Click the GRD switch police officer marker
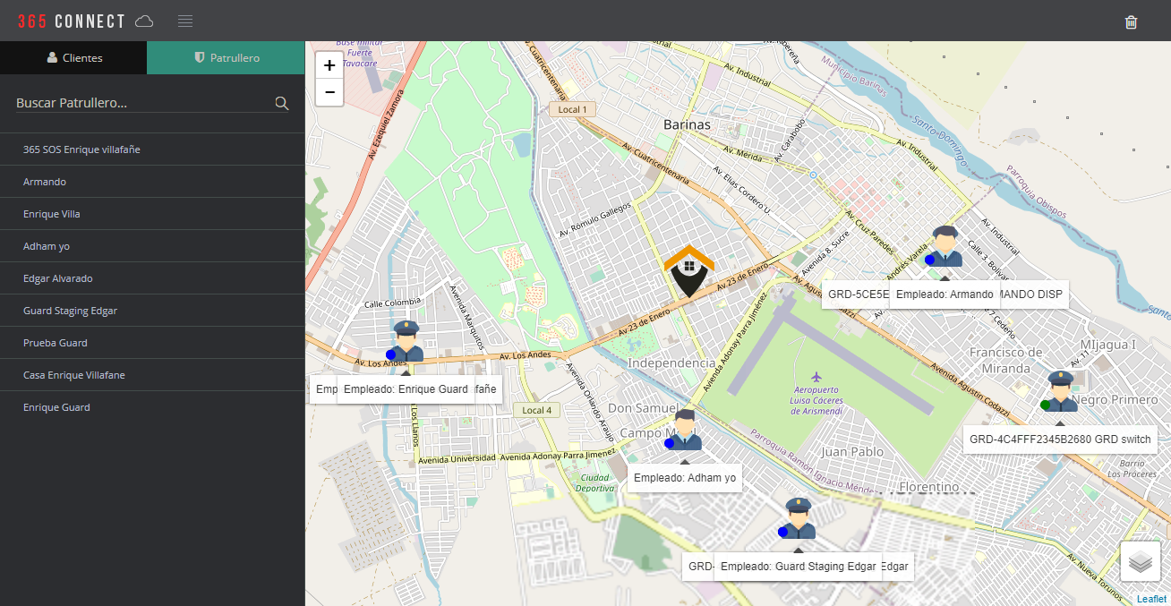 pos(1060,392)
